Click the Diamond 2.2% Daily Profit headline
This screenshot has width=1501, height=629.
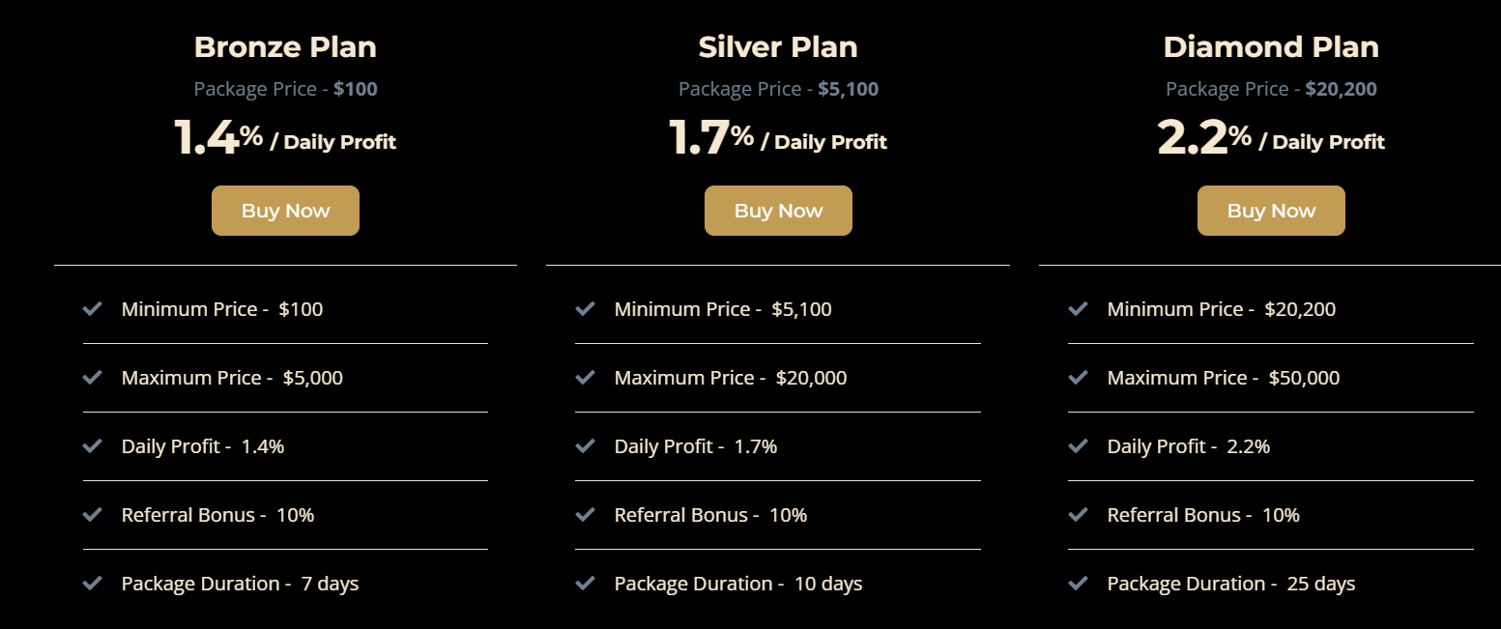1271,138
